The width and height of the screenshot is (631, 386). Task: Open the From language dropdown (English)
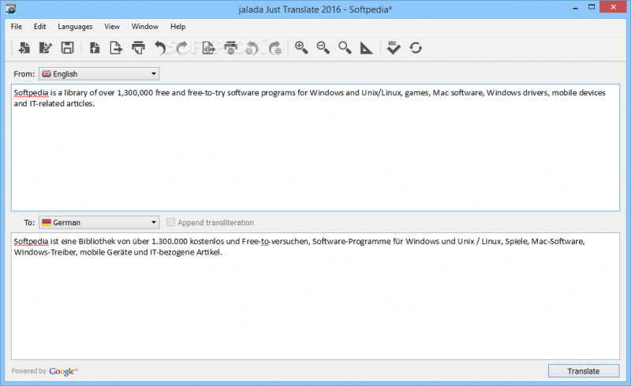[x=99, y=74]
